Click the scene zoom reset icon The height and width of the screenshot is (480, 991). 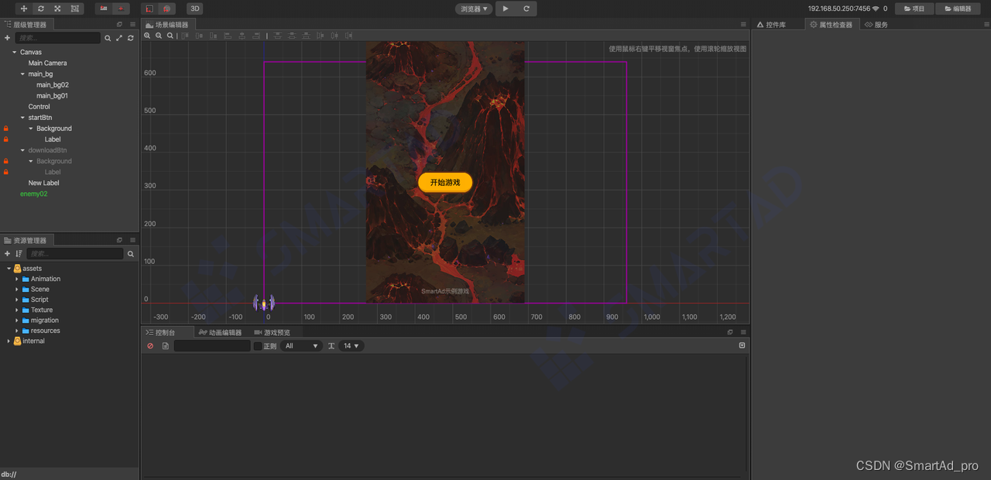(x=170, y=36)
